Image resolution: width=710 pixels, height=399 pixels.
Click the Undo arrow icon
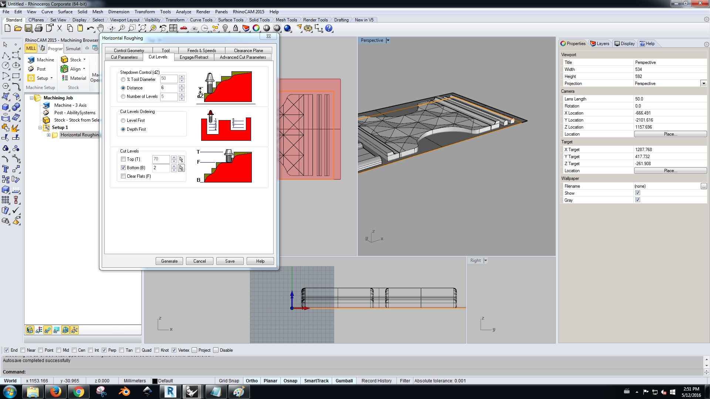pyautogui.click(x=90, y=28)
